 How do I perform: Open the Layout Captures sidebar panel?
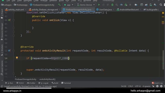click(x=2, y=68)
